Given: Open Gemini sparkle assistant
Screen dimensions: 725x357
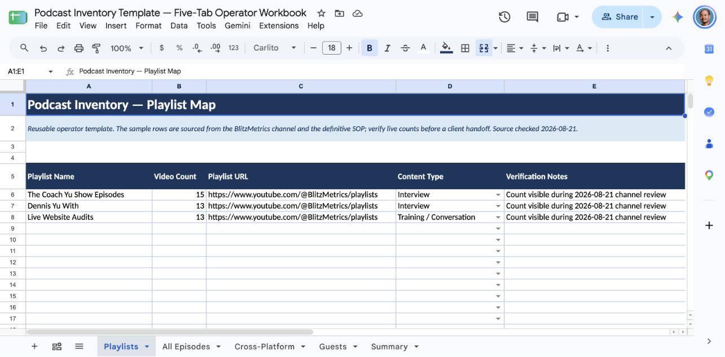Looking at the screenshot, I should pos(678,17).
